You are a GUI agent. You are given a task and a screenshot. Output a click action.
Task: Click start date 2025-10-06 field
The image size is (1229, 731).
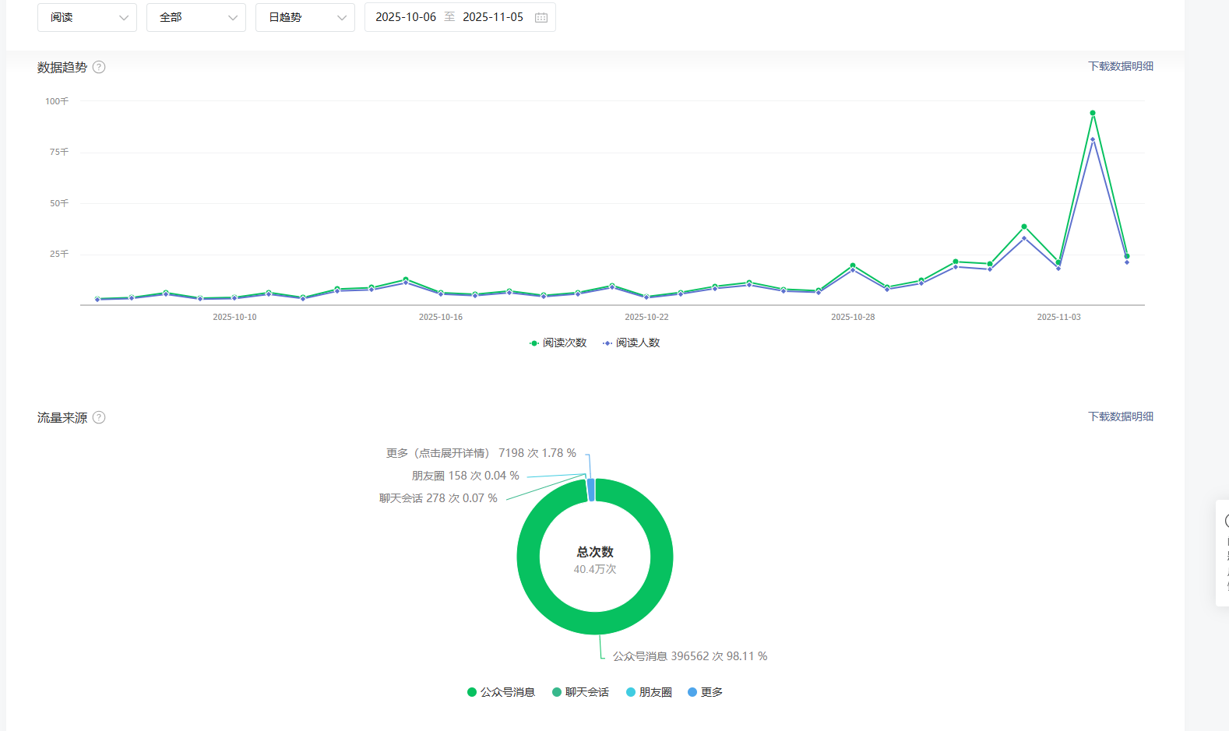tap(405, 17)
